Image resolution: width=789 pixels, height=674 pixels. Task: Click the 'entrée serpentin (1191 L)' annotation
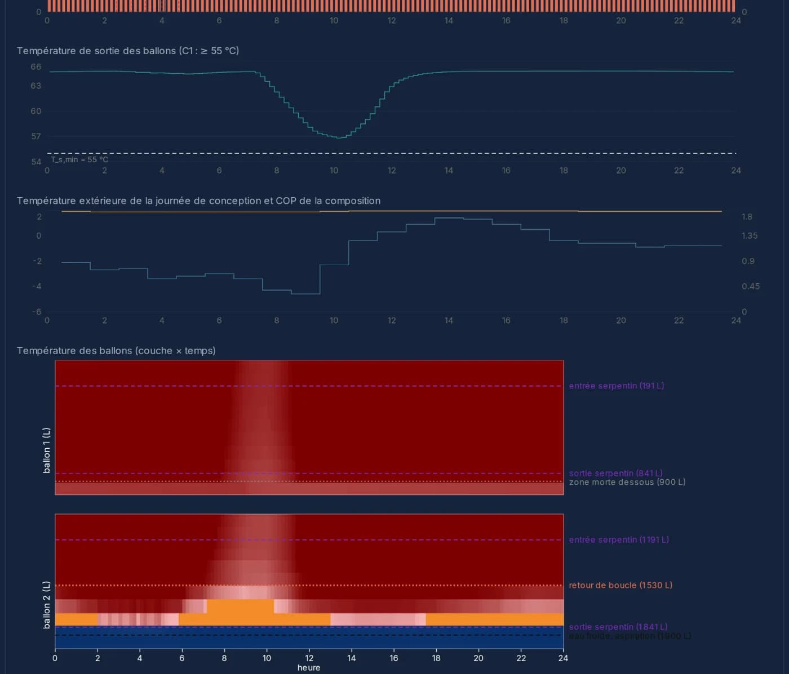619,539
